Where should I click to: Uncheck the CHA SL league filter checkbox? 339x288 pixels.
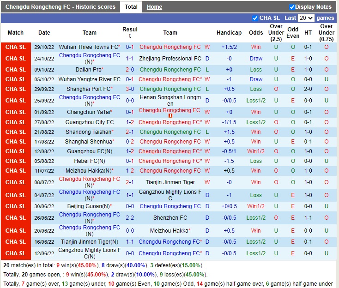pyautogui.click(x=255, y=18)
